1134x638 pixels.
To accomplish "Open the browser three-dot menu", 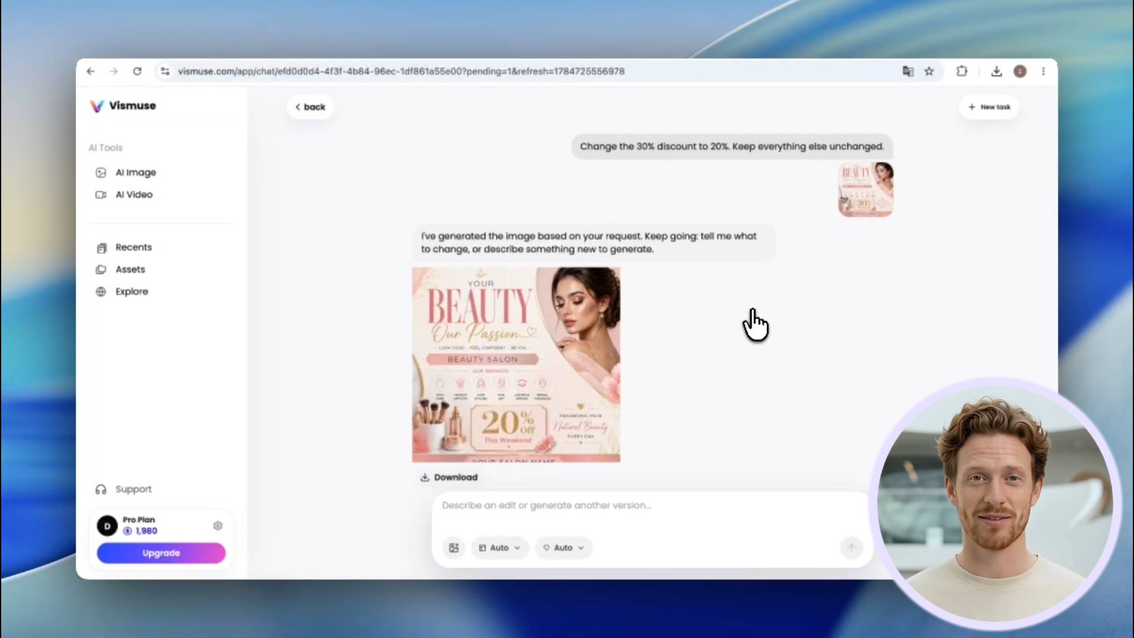I will 1043,71.
